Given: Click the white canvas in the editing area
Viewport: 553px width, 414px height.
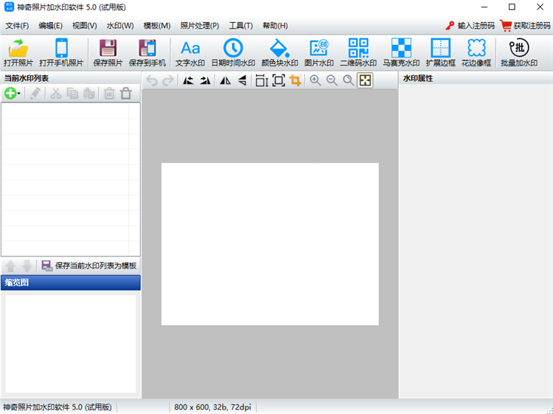Looking at the screenshot, I should (270, 244).
